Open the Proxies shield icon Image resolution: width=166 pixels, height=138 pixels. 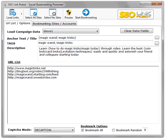tap(69, 12)
